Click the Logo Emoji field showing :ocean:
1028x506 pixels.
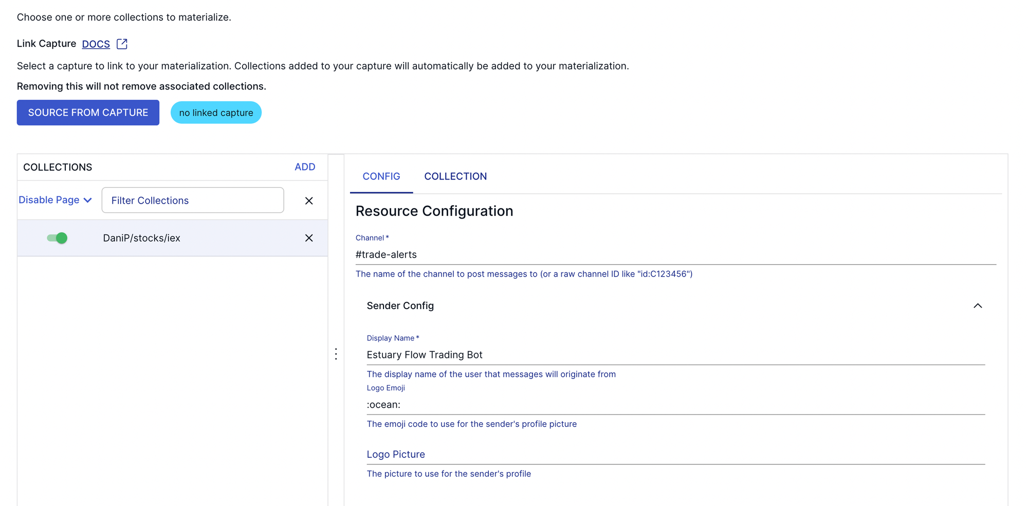pos(675,405)
